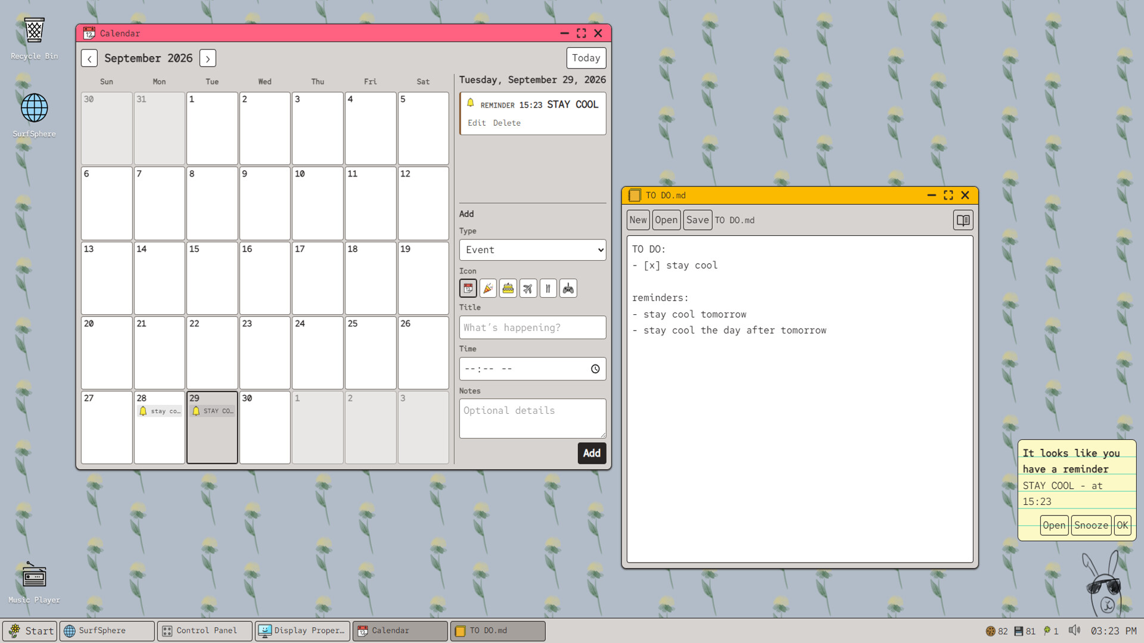Switch to Display Properties taskbar item
The width and height of the screenshot is (1144, 643).
tap(302, 631)
